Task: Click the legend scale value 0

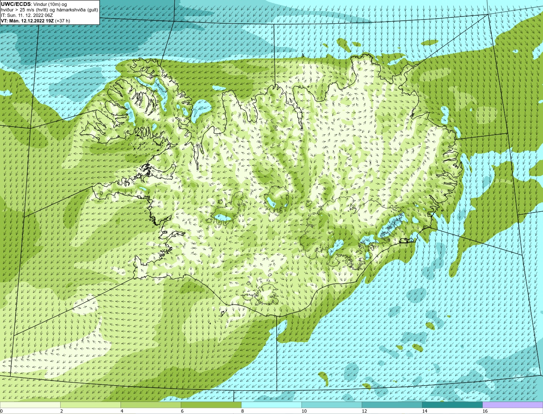Action: click(x=1, y=411)
